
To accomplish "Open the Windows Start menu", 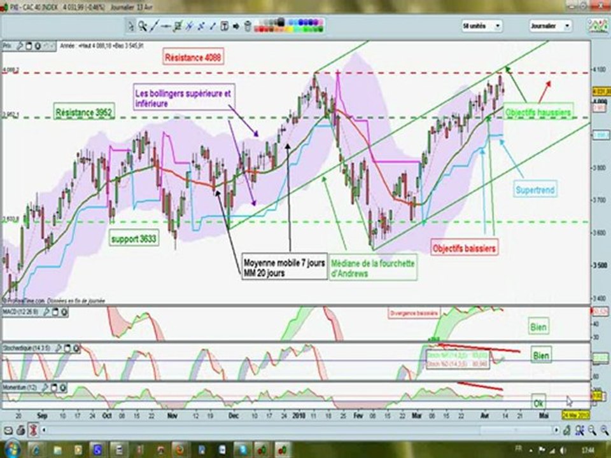I will click(x=11, y=450).
